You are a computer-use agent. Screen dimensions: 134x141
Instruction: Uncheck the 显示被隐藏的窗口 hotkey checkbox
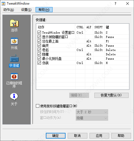coord(39,37)
